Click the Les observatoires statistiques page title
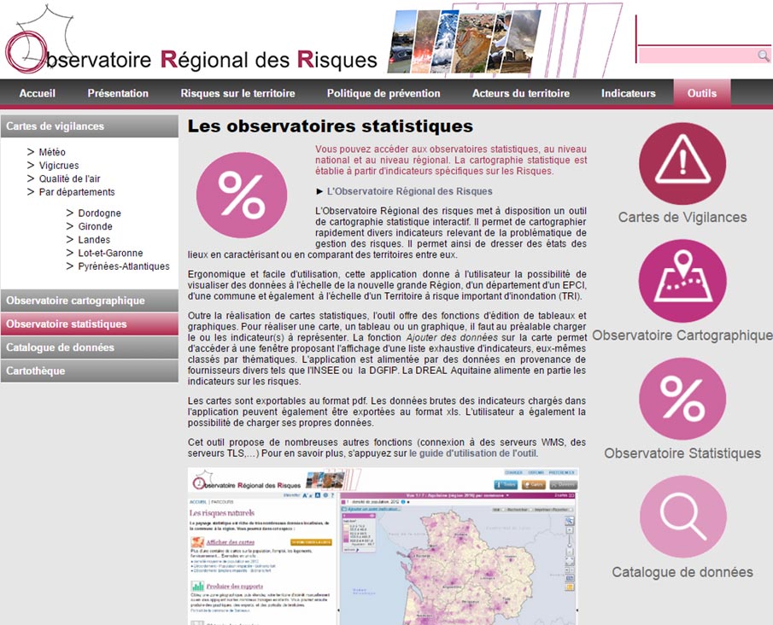This screenshot has height=625, width=773. (331, 126)
